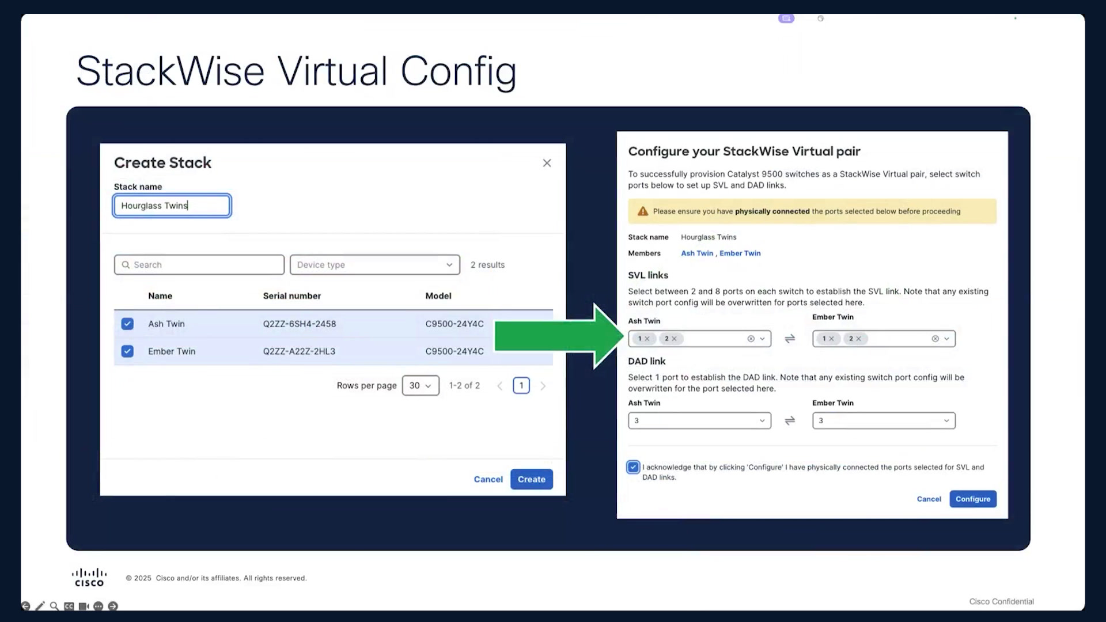Clear all Ash Twin SVL port selections
The height and width of the screenshot is (622, 1106).
click(x=751, y=339)
